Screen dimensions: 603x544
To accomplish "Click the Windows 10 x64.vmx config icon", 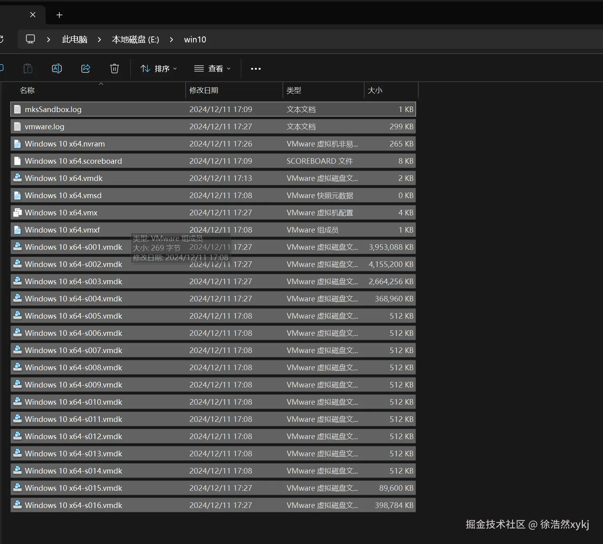I will 17,213.
